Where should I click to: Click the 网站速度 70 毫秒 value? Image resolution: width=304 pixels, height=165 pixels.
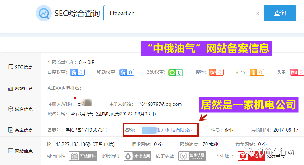[x=210, y=144]
